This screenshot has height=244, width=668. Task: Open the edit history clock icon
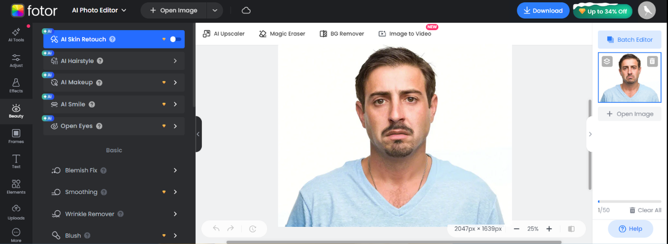tap(253, 228)
